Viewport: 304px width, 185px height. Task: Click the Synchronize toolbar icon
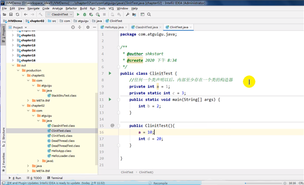(18, 14)
